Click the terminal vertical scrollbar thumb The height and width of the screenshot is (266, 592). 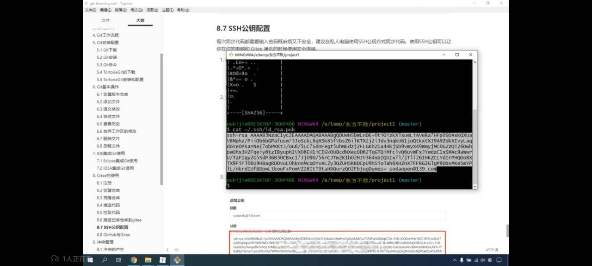pyautogui.click(x=475, y=147)
